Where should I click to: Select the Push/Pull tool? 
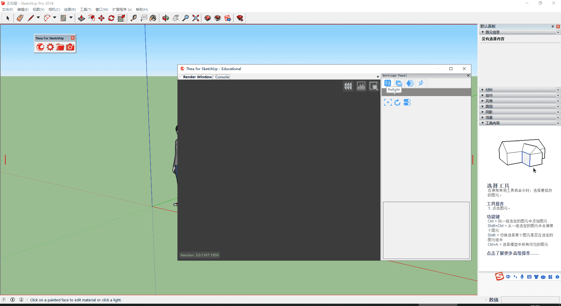(x=81, y=18)
